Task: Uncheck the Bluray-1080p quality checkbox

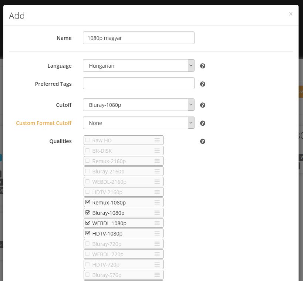Action: tap(88, 213)
